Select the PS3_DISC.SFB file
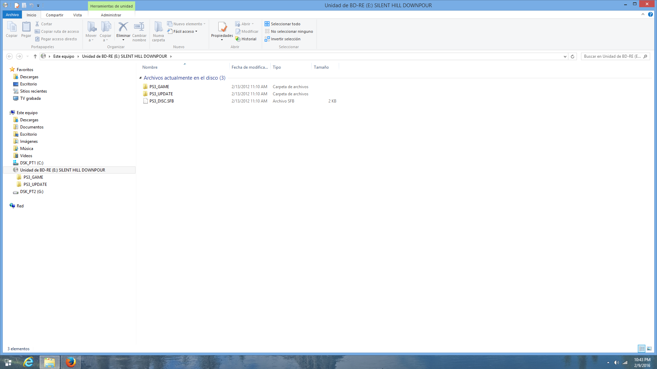This screenshot has height=369, width=657. point(162,101)
